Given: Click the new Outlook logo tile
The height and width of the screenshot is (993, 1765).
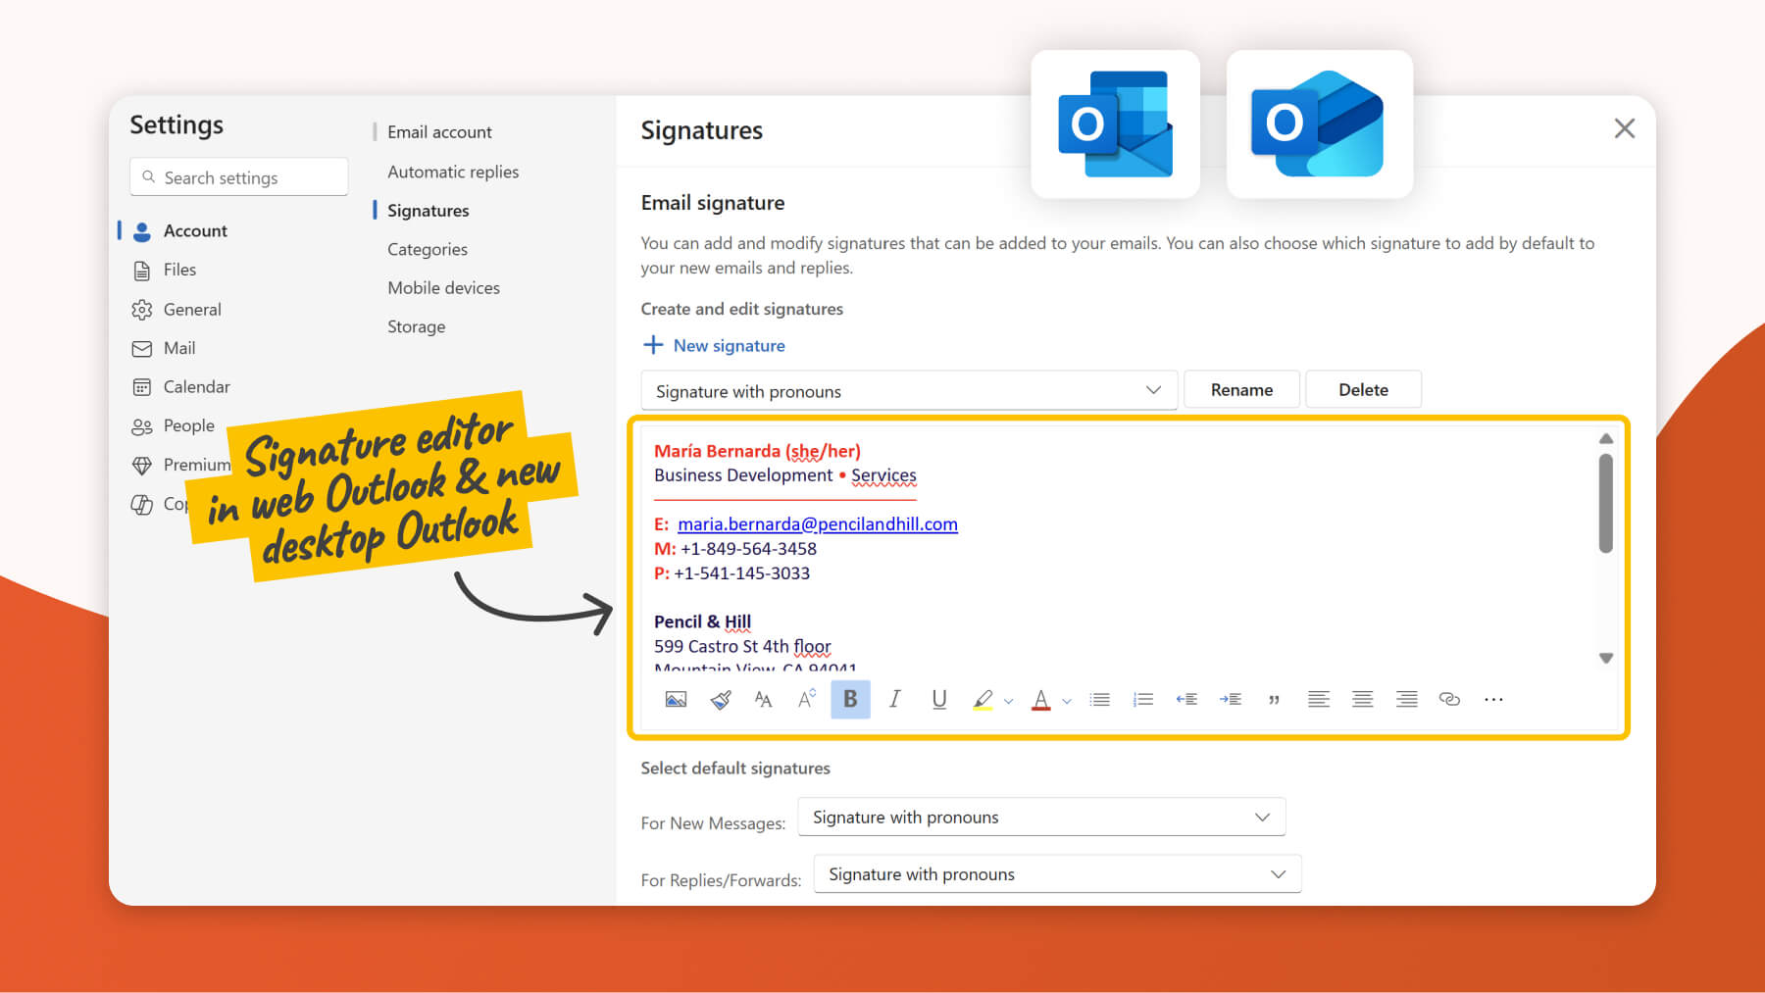Looking at the screenshot, I should [1319, 124].
